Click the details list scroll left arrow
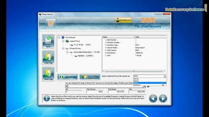Screen dimensions: 209x117 (104, 71)
